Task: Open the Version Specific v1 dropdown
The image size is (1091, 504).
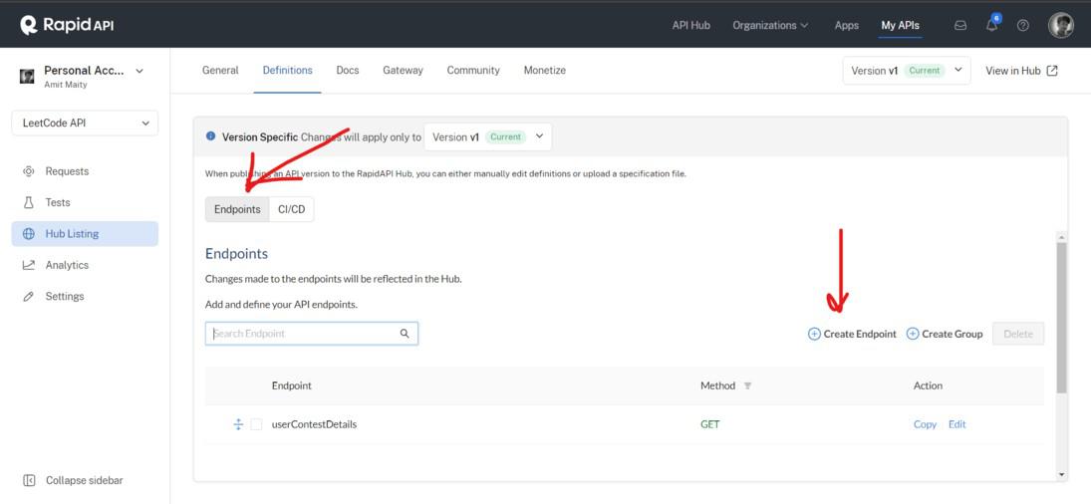Action: coord(488,136)
